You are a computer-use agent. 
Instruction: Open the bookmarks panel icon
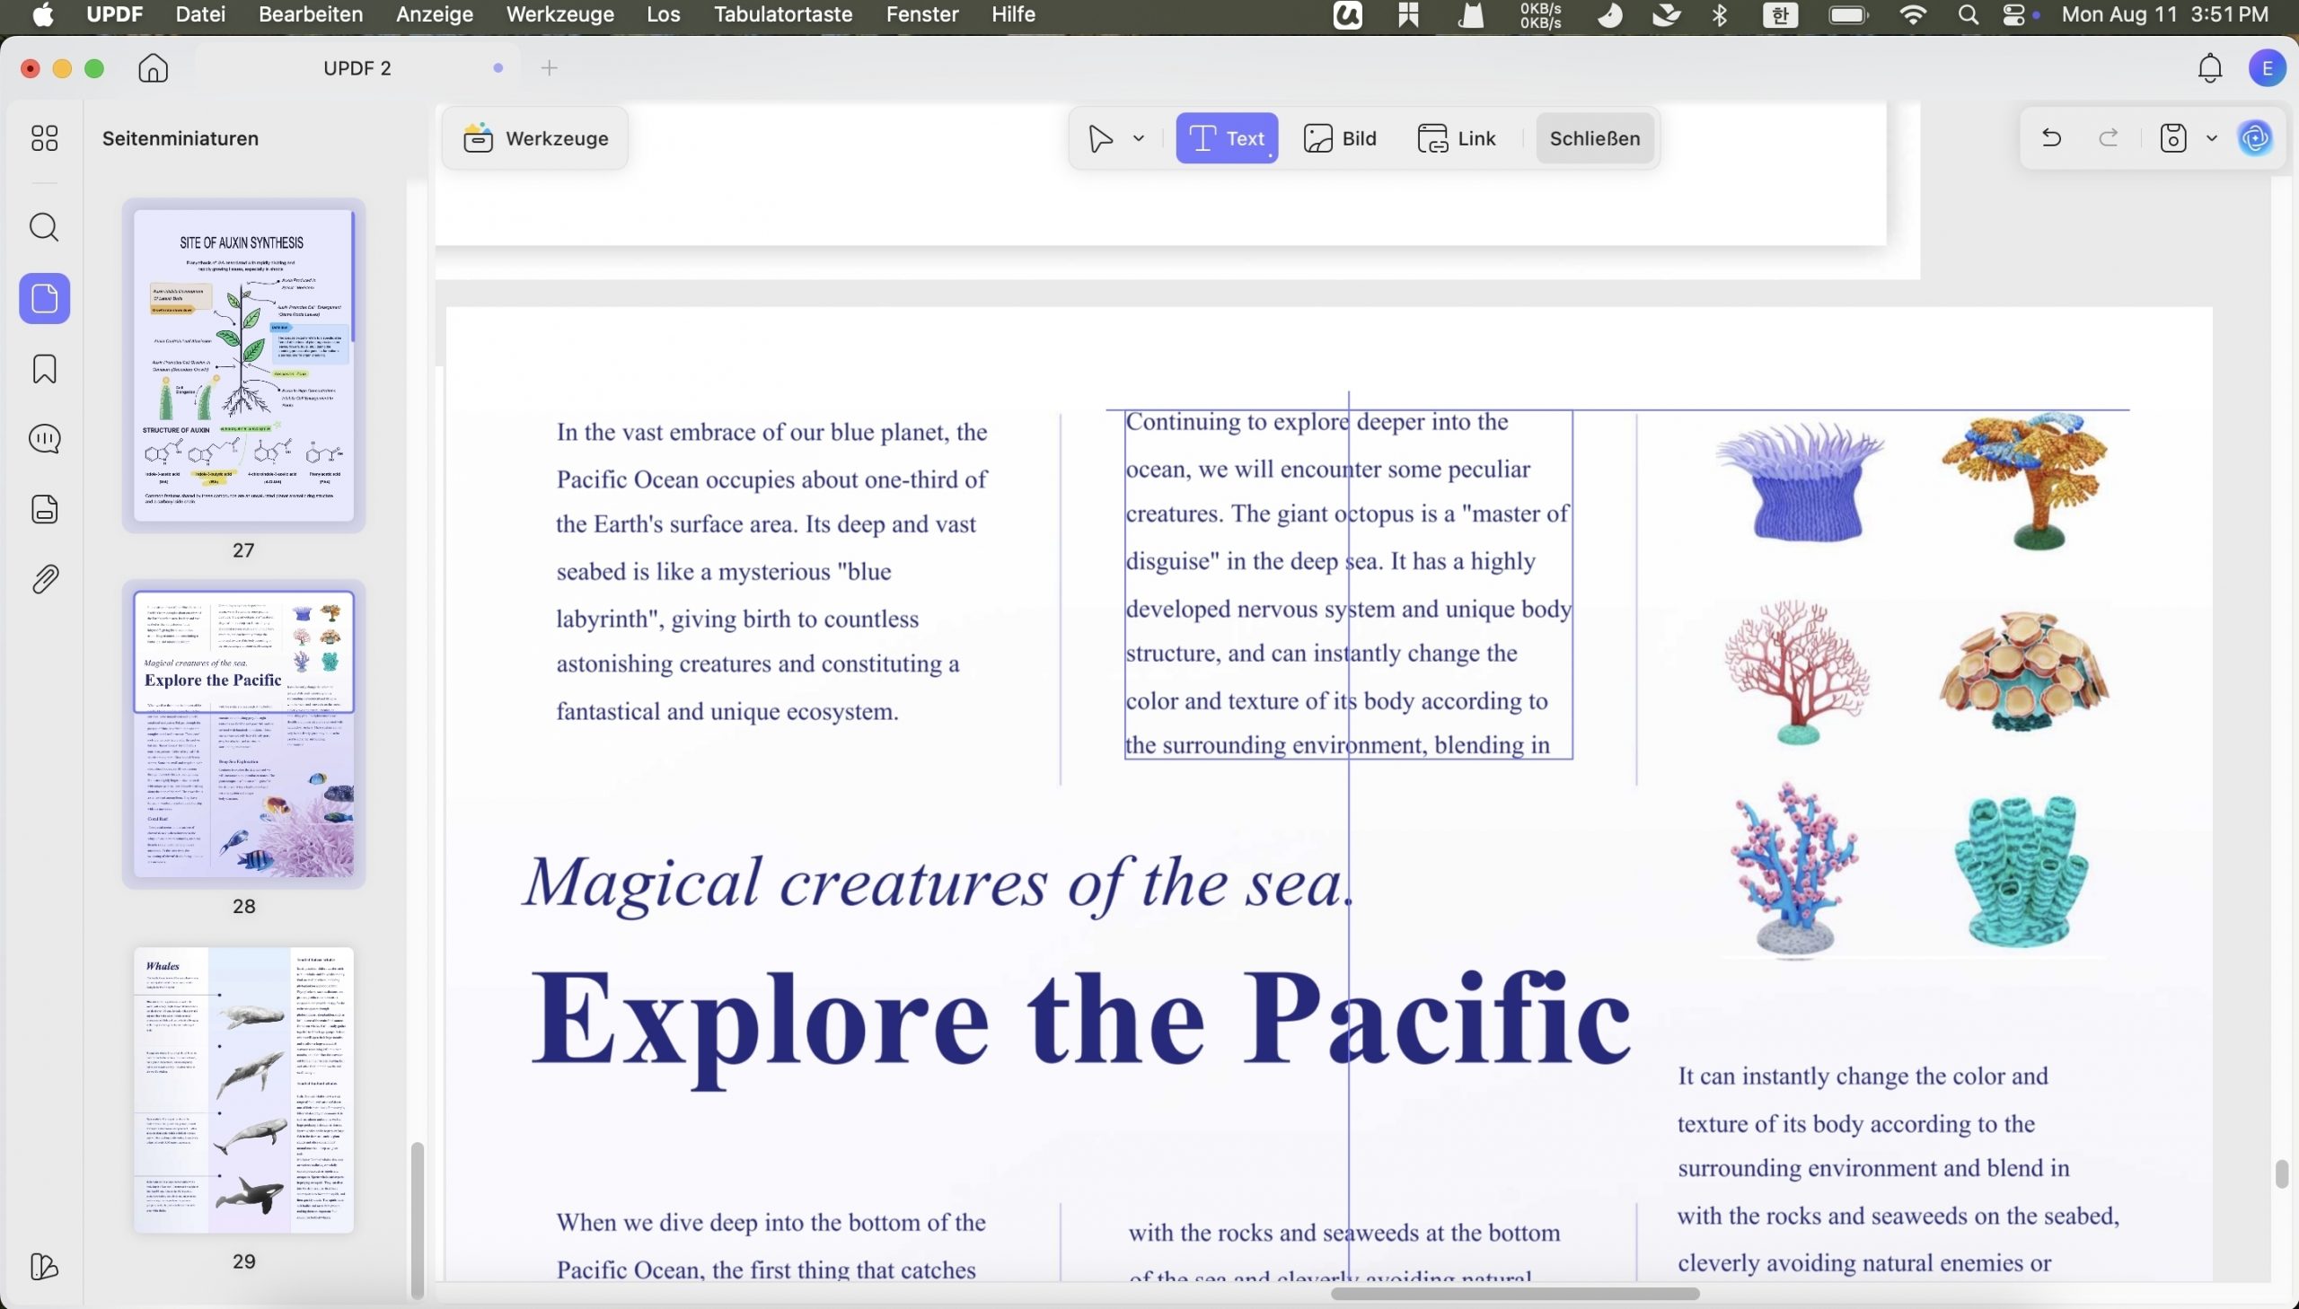44,369
